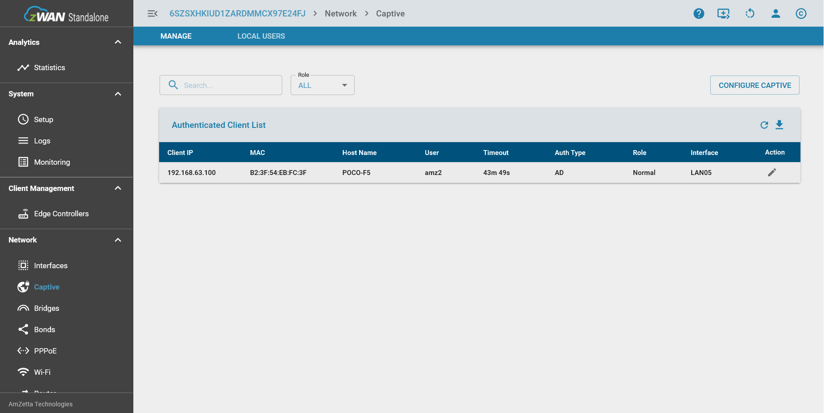Switch to the Local Users tab
Screen dimensions: 824x413
(261, 36)
